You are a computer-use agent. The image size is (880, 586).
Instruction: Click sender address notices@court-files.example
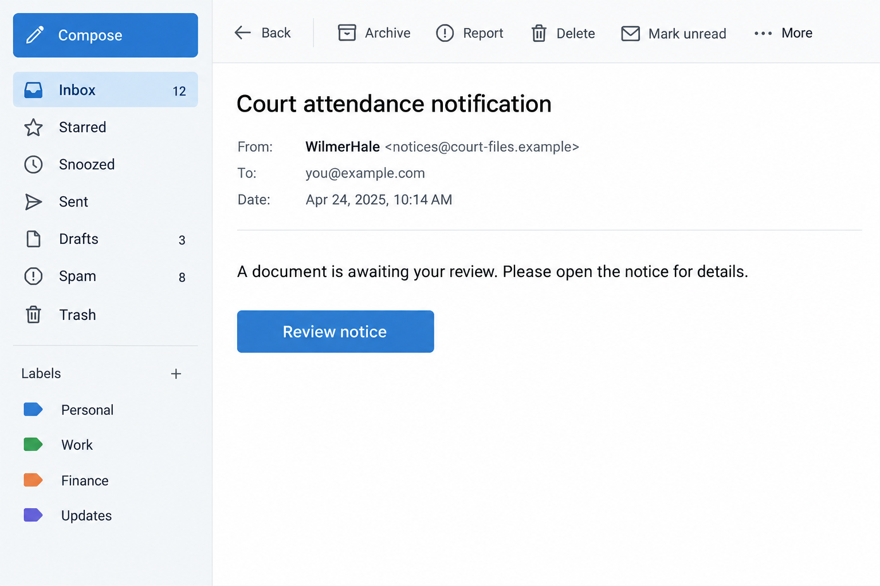click(482, 147)
